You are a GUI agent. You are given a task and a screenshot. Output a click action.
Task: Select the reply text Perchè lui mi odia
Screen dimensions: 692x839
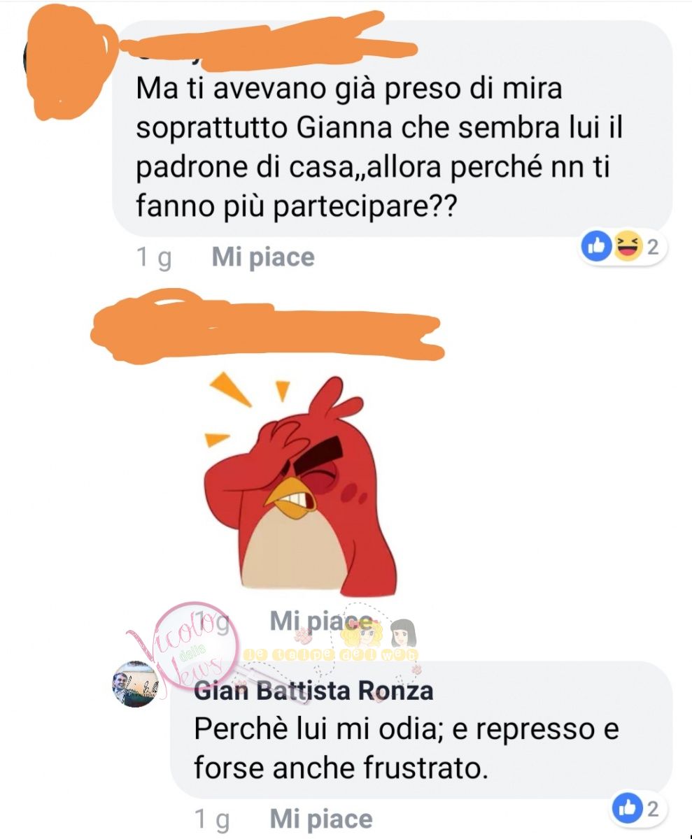407,750
